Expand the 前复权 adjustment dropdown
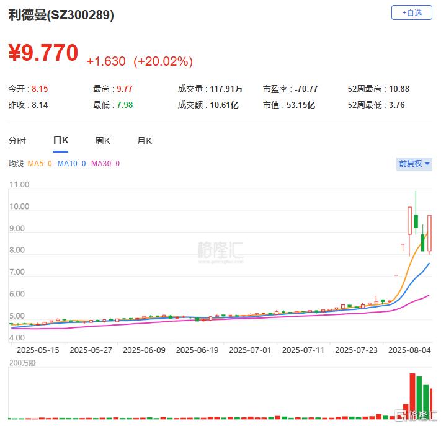The image size is (441, 426). tap(414, 164)
